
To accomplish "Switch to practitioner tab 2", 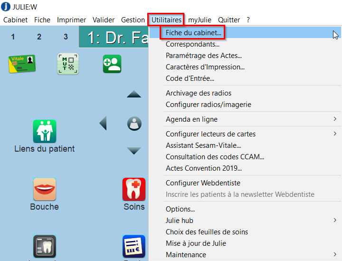I will 39,37.
